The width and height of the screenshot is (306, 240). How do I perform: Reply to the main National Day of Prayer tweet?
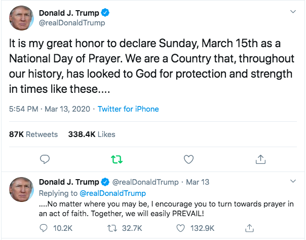click(45, 159)
